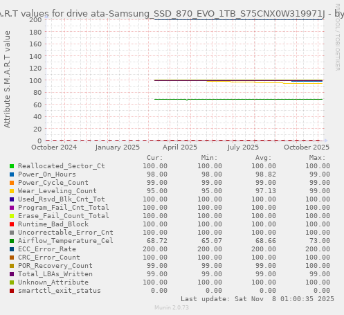Click the October 2024 x-axis label
This screenshot has width=344, height=315.
tap(54, 147)
